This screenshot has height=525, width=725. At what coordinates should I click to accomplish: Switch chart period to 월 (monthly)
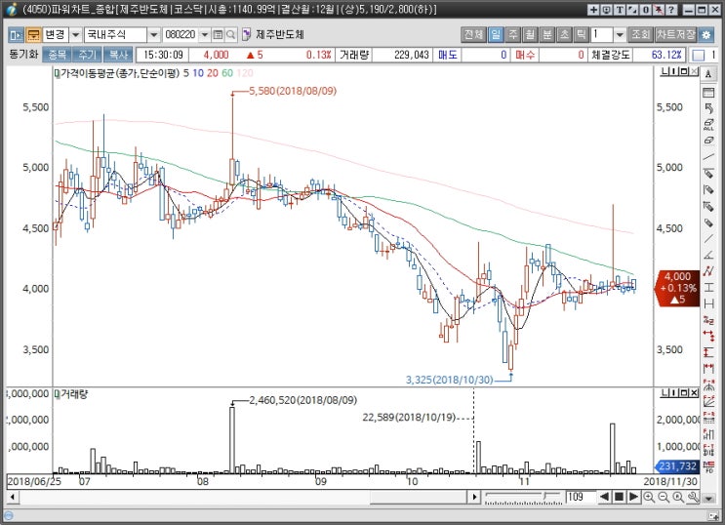(530, 35)
